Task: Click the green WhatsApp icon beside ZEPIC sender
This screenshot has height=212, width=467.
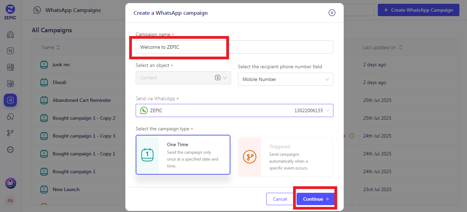Action: [x=144, y=110]
